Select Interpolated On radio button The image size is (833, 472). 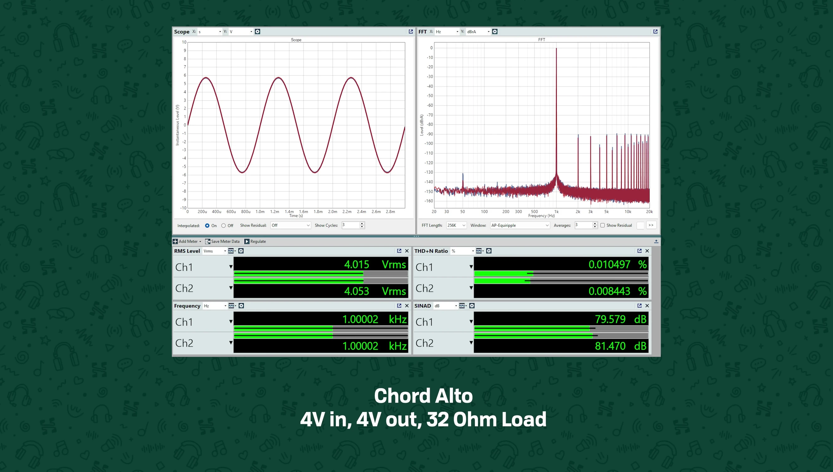[x=207, y=225]
